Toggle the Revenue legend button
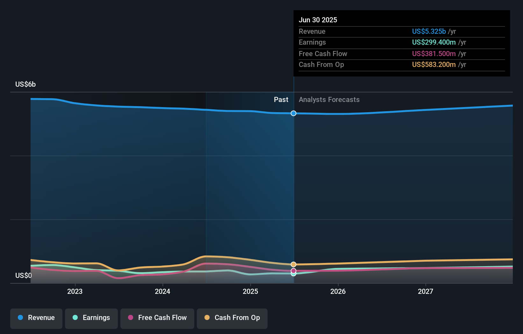Image resolution: width=523 pixels, height=334 pixels. (x=36, y=318)
